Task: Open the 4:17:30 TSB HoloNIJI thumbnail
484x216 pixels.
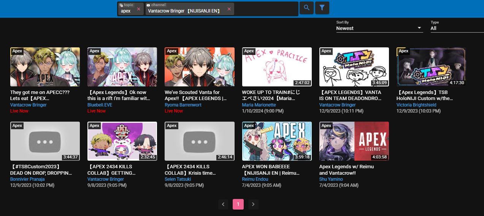Action: pos(431,67)
